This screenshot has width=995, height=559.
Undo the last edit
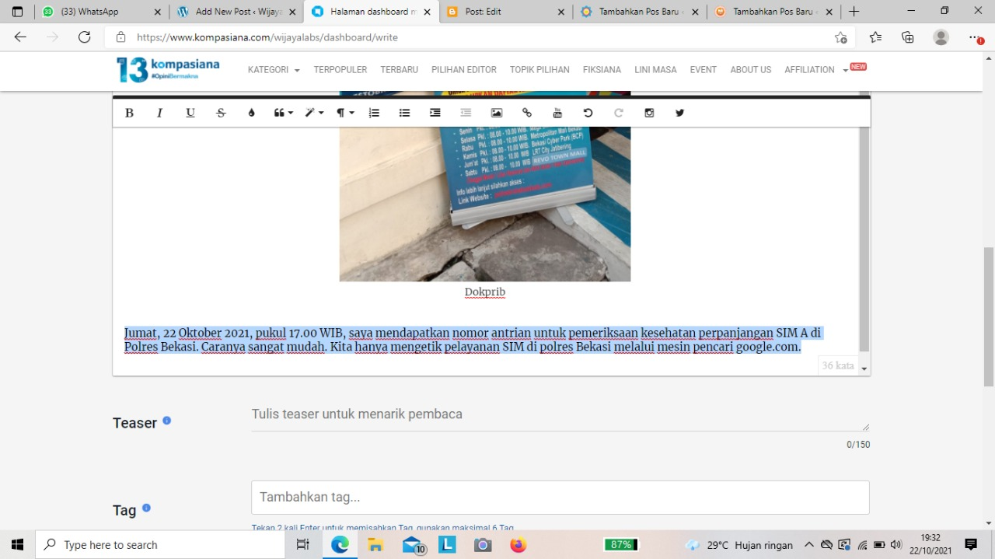click(588, 113)
